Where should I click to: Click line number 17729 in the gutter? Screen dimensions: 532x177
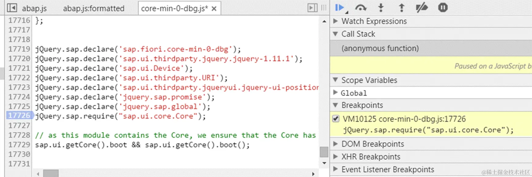(x=19, y=145)
